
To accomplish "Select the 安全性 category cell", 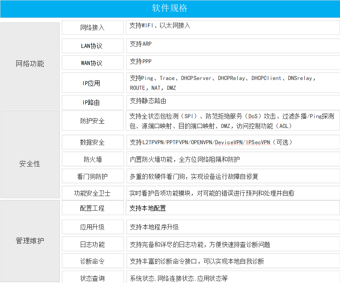I will 30,164.
